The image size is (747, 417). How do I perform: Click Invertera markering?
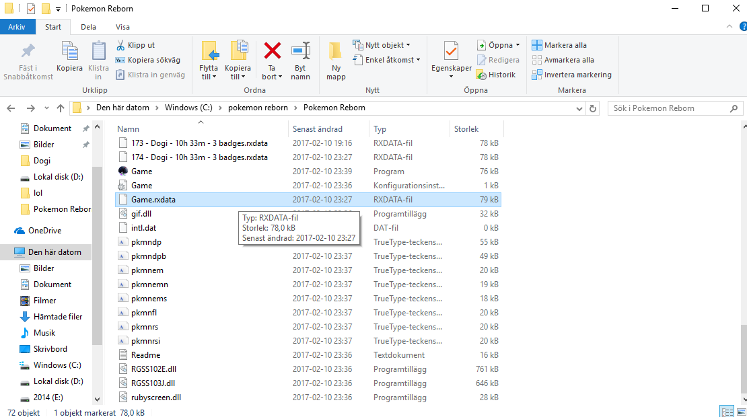pos(571,75)
